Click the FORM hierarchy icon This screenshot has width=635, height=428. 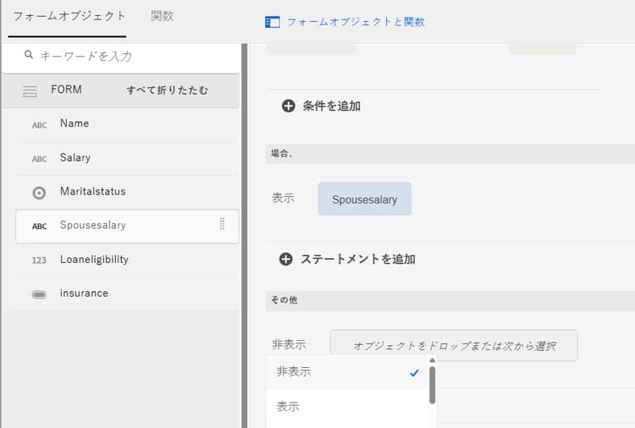(30, 91)
